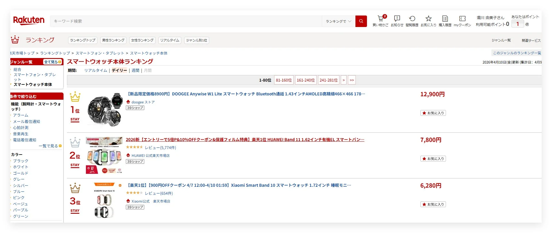The image size is (552, 233).
Task: Expand the function filters via 一覧で見る
Action: click(x=50, y=146)
